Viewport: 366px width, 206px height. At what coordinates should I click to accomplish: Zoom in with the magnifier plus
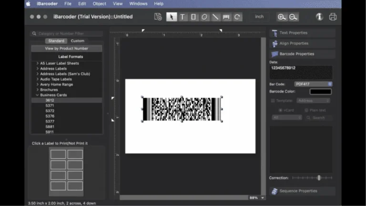[282, 17]
